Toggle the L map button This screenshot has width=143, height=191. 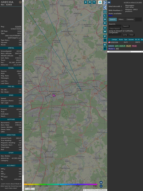click(x=105, y=16)
